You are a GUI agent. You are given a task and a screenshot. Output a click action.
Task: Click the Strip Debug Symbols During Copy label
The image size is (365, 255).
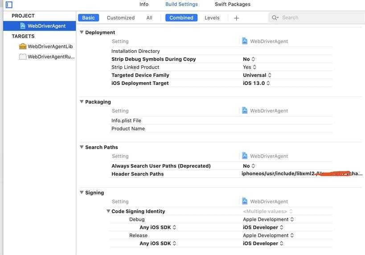point(154,59)
